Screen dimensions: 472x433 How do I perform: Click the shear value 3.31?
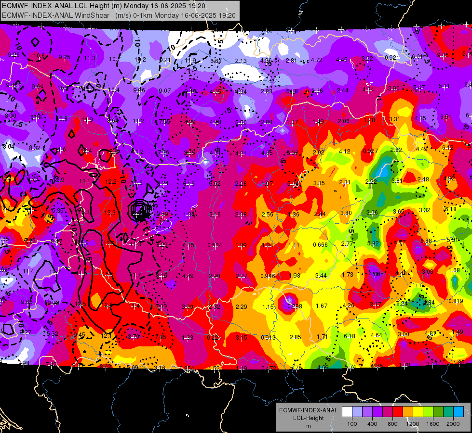click(394, 119)
